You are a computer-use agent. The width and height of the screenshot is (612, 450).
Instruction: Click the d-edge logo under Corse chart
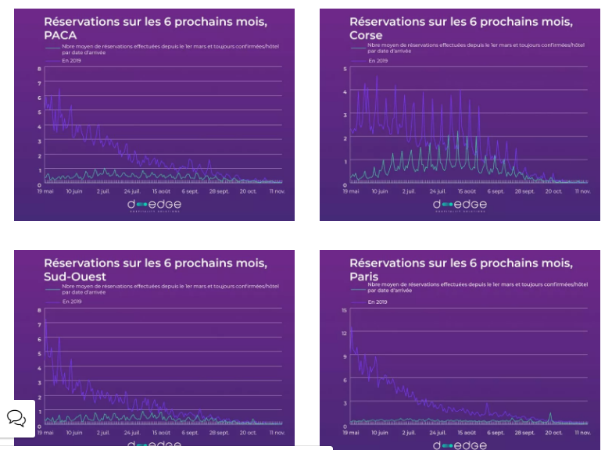tap(460, 205)
